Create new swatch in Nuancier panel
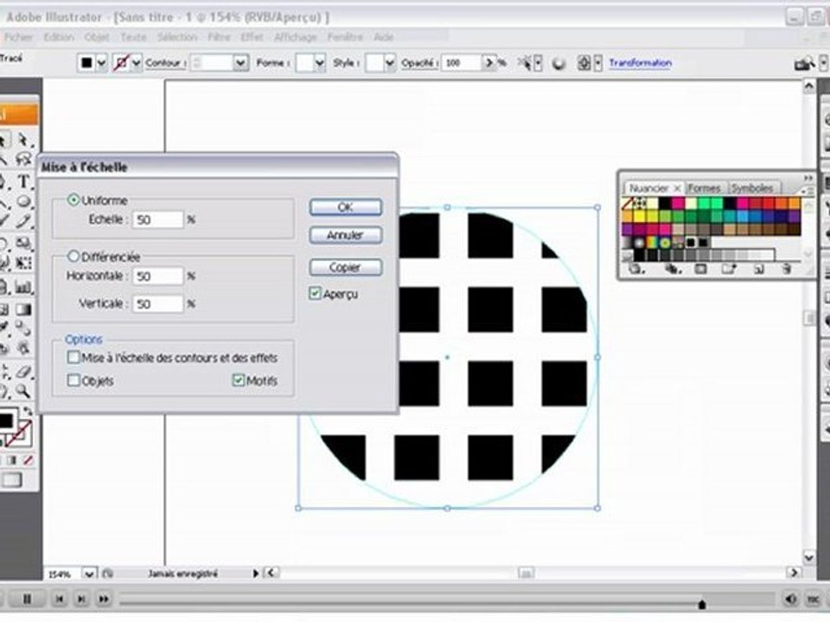830x622 pixels. tap(758, 269)
